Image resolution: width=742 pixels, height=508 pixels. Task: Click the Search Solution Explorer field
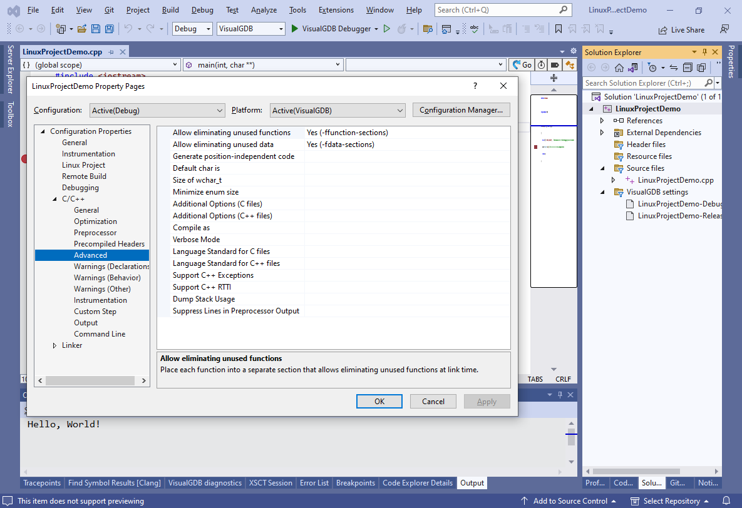(x=644, y=83)
